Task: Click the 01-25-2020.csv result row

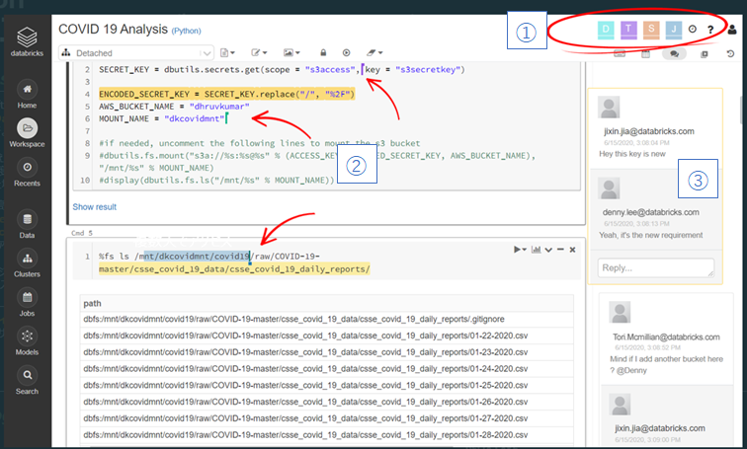Action: coord(327,385)
